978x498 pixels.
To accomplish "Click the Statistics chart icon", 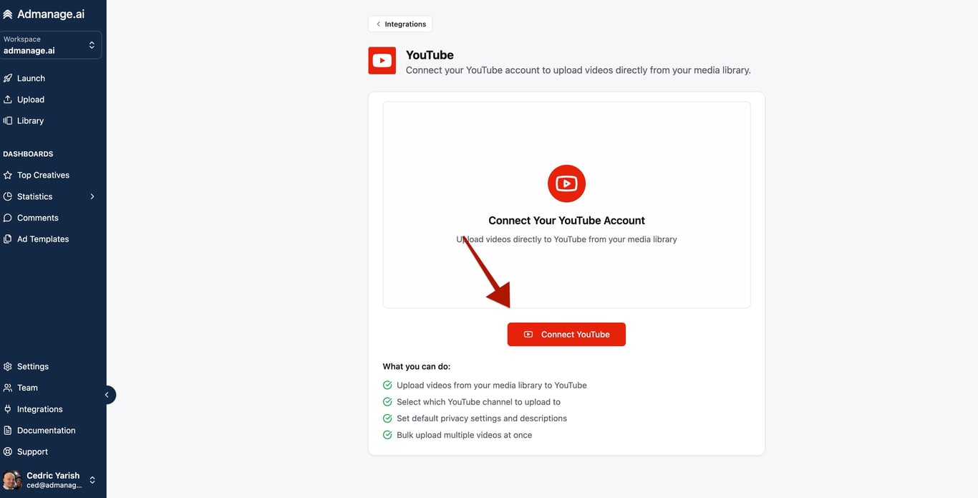I will pos(8,196).
